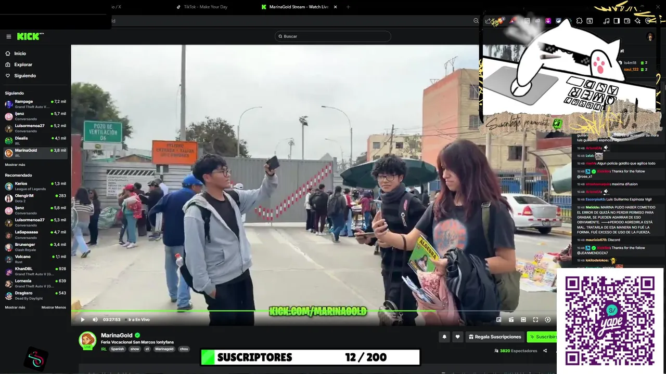This screenshot has width=666, height=374.
Task: Toggle the heart follow button
Action: [457, 337]
